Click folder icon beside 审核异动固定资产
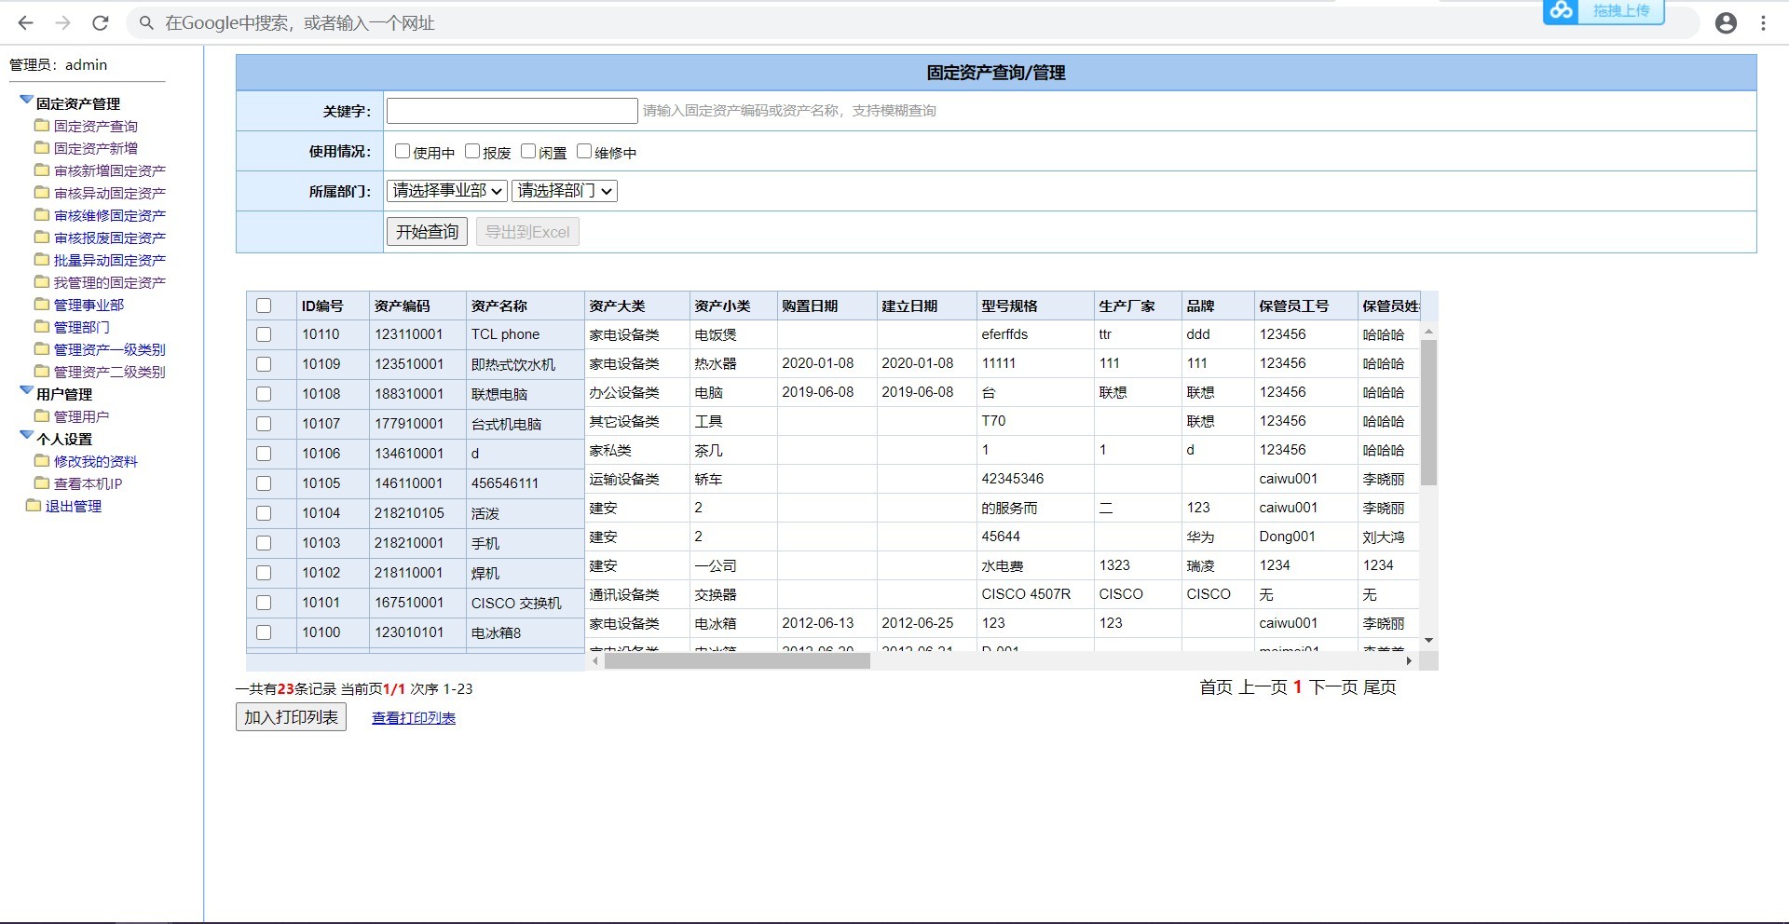1789x924 pixels. point(42,192)
